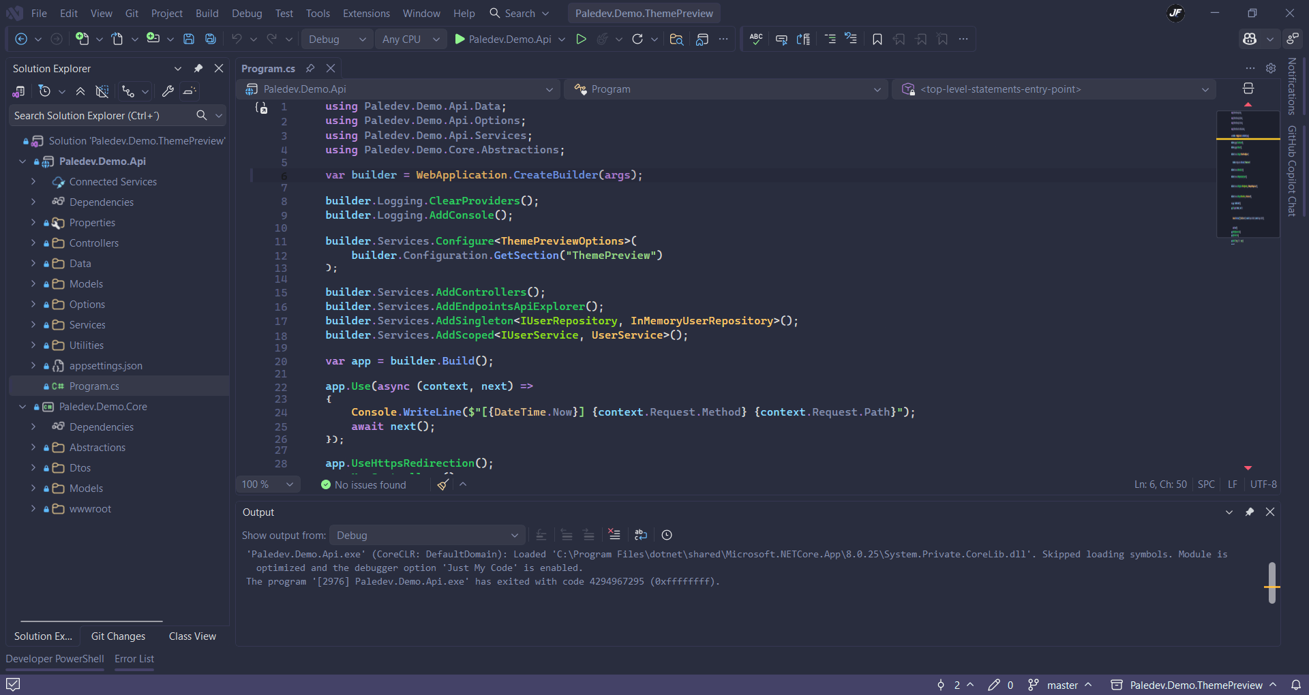The height and width of the screenshot is (695, 1309).
Task: Click the code cleanup broom icon
Action: [443, 484]
